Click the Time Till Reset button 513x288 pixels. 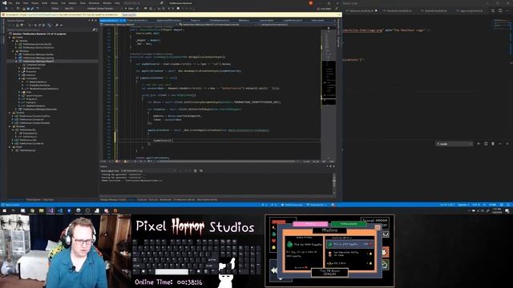coord(329,272)
